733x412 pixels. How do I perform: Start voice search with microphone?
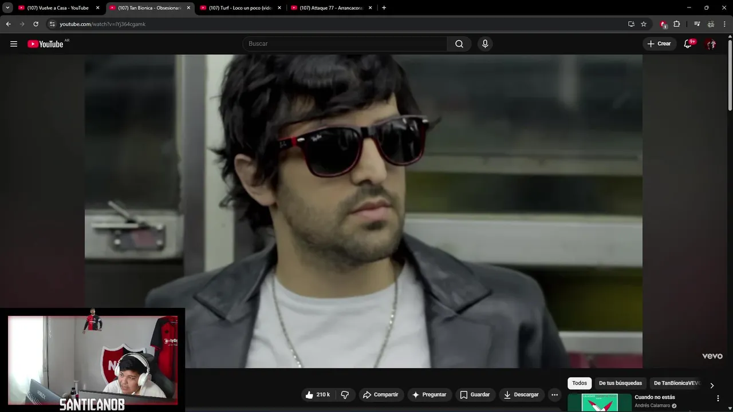(485, 44)
